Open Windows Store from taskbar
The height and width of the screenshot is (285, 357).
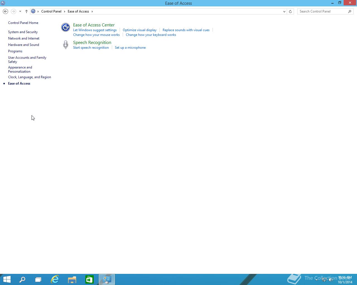(90, 279)
